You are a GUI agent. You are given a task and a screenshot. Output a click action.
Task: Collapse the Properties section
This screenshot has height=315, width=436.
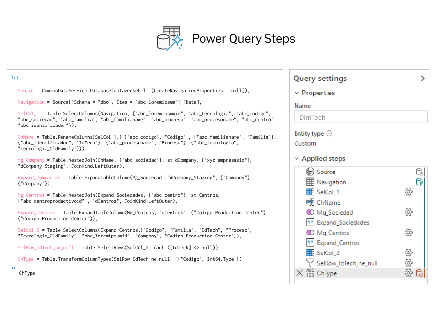(297, 93)
